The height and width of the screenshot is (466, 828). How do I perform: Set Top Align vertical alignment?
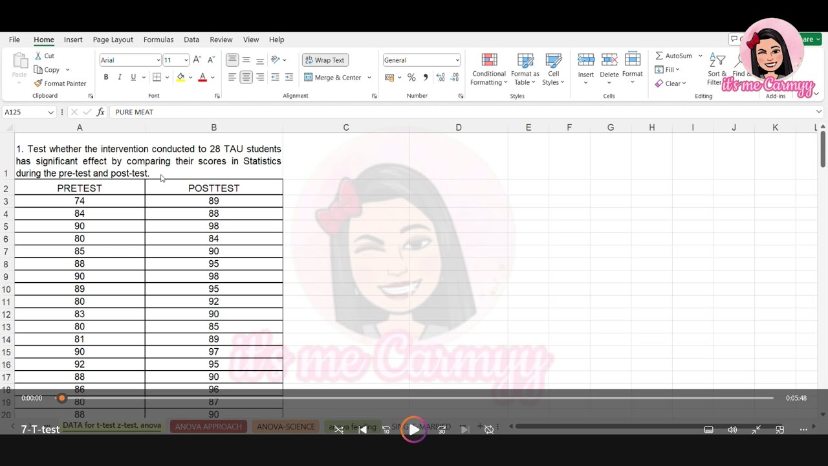tap(232, 60)
